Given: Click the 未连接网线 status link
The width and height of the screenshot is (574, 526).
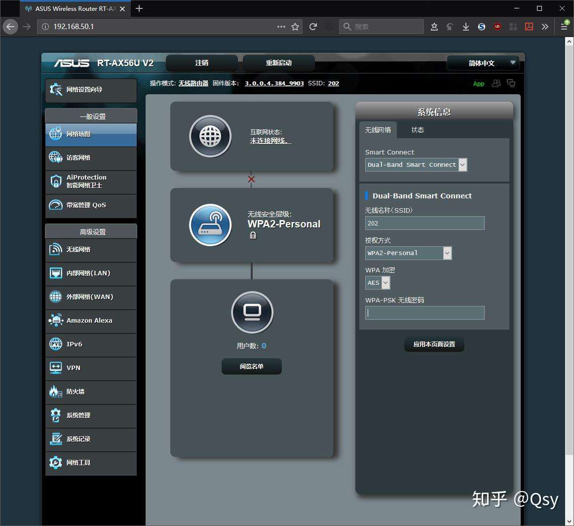Looking at the screenshot, I should click(270, 141).
